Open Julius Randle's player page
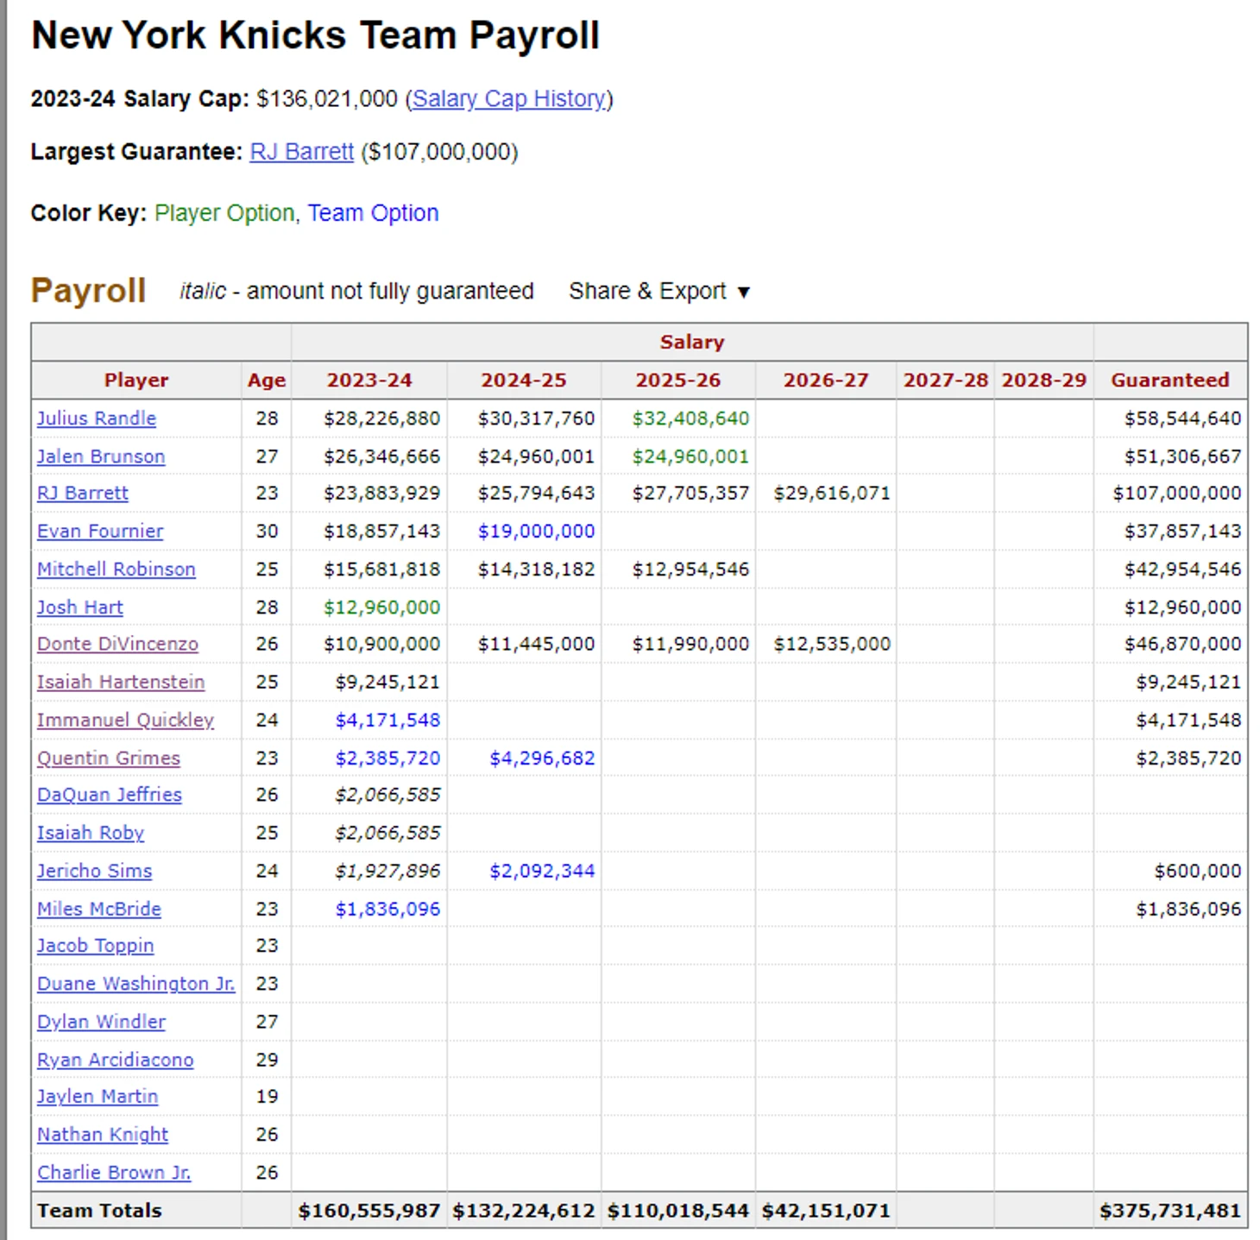The height and width of the screenshot is (1240, 1260). click(x=97, y=419)
